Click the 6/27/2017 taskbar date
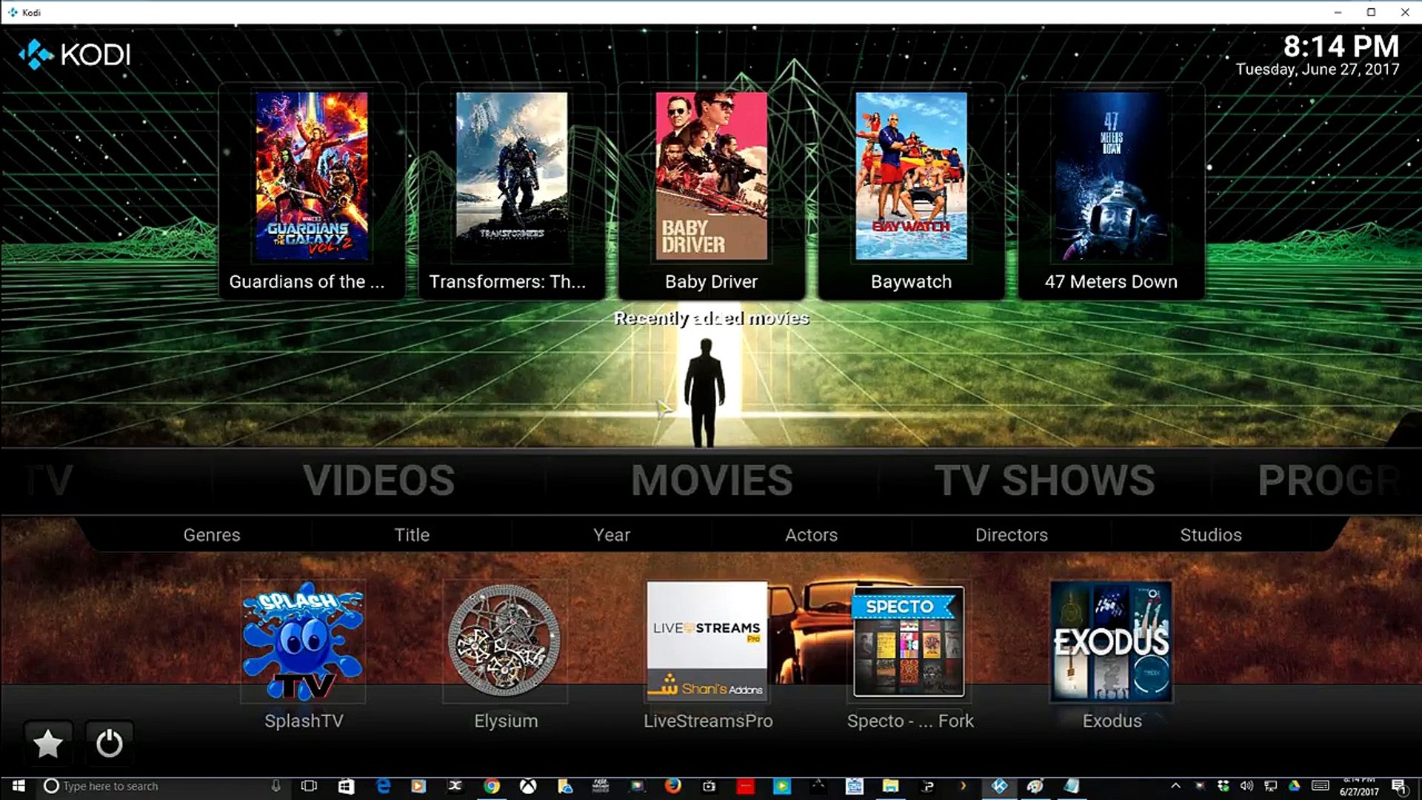 [x=1359, y=792]
